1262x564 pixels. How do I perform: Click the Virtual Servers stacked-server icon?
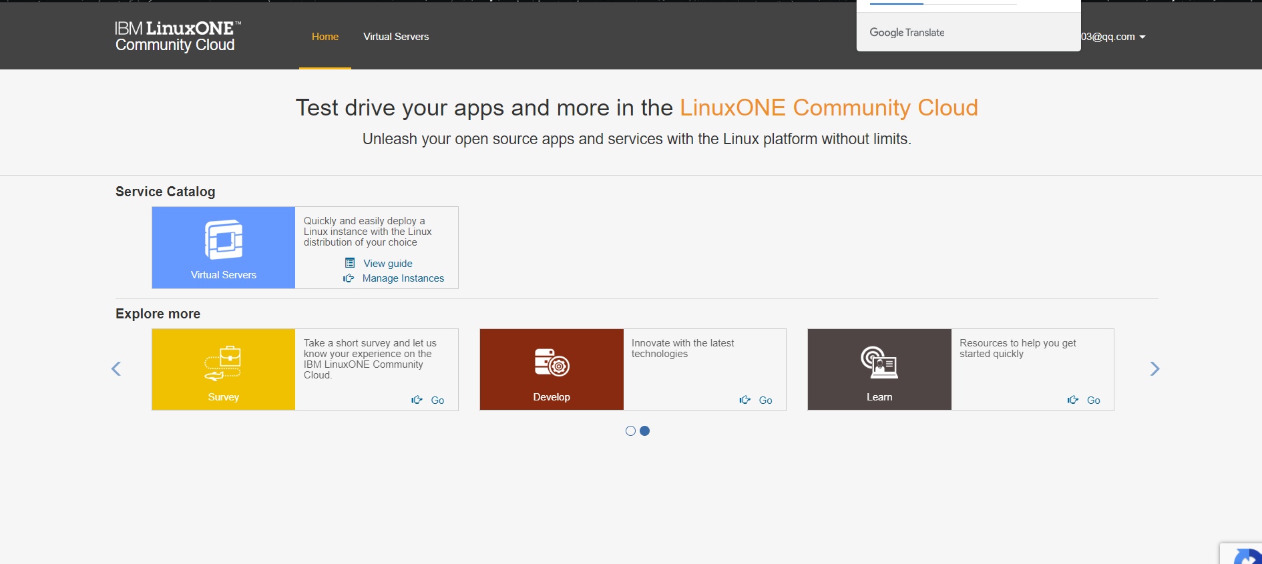coord(224,240)
